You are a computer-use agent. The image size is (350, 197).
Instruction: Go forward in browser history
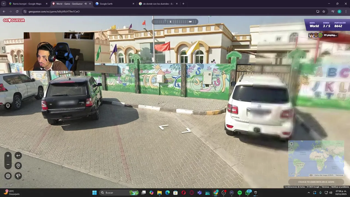10,11
